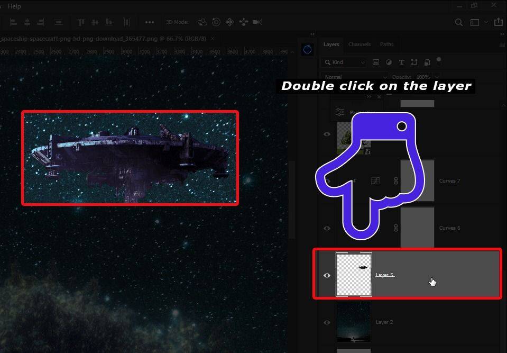Image resolution: width=507 pixels, height=353 pixels.
Task: Select the 3D roll camera icon
Action: click(x=216, y=22)
